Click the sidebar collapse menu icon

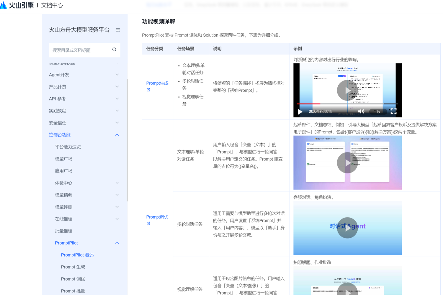click(x=118, y=30)
